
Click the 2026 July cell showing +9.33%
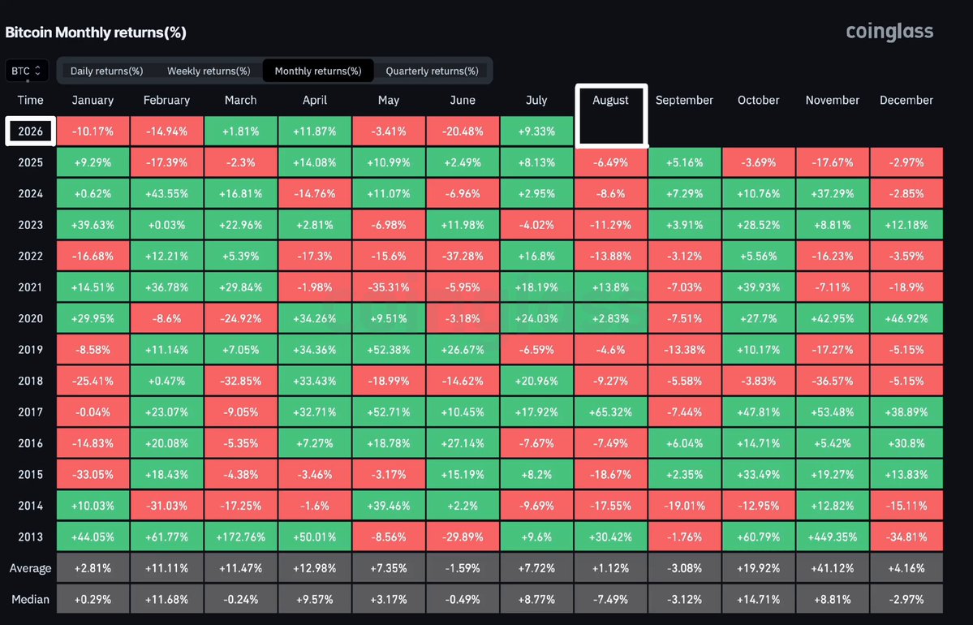pyautogui.click(x=536, y=131)
